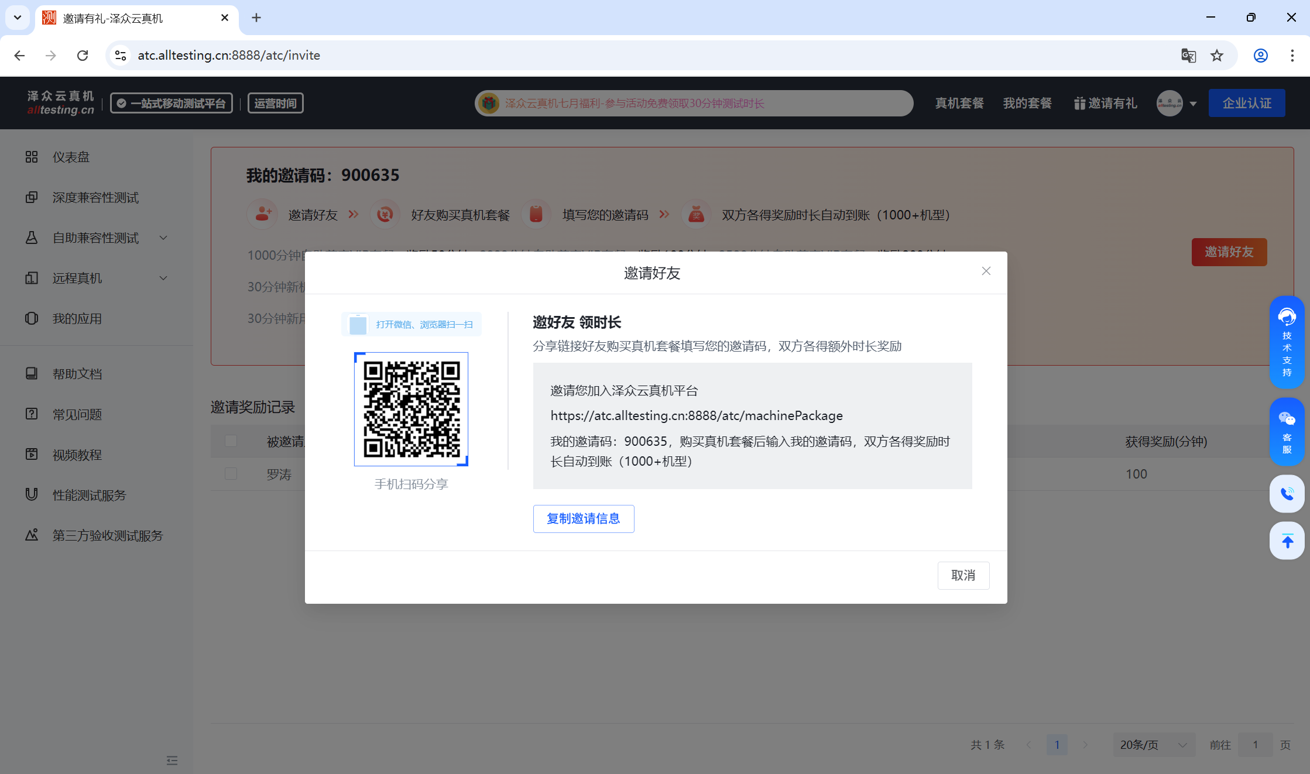Open 性能测试服务 in the sidebar
Viewport: 1310px width, 774px height.
90,496
